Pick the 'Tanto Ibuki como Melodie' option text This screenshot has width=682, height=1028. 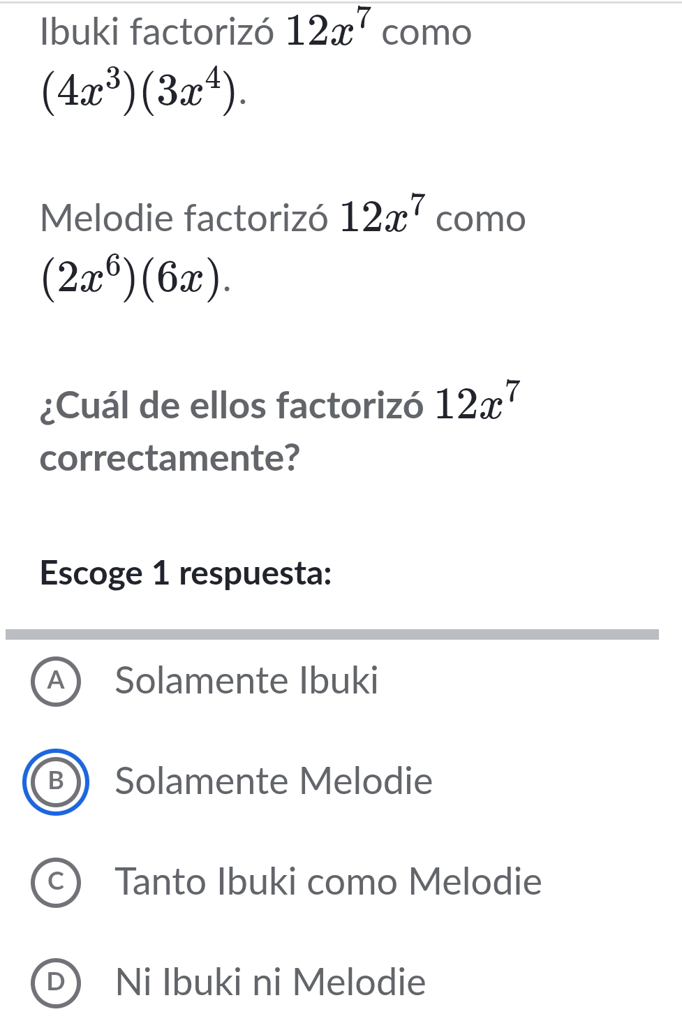point(328,882)
